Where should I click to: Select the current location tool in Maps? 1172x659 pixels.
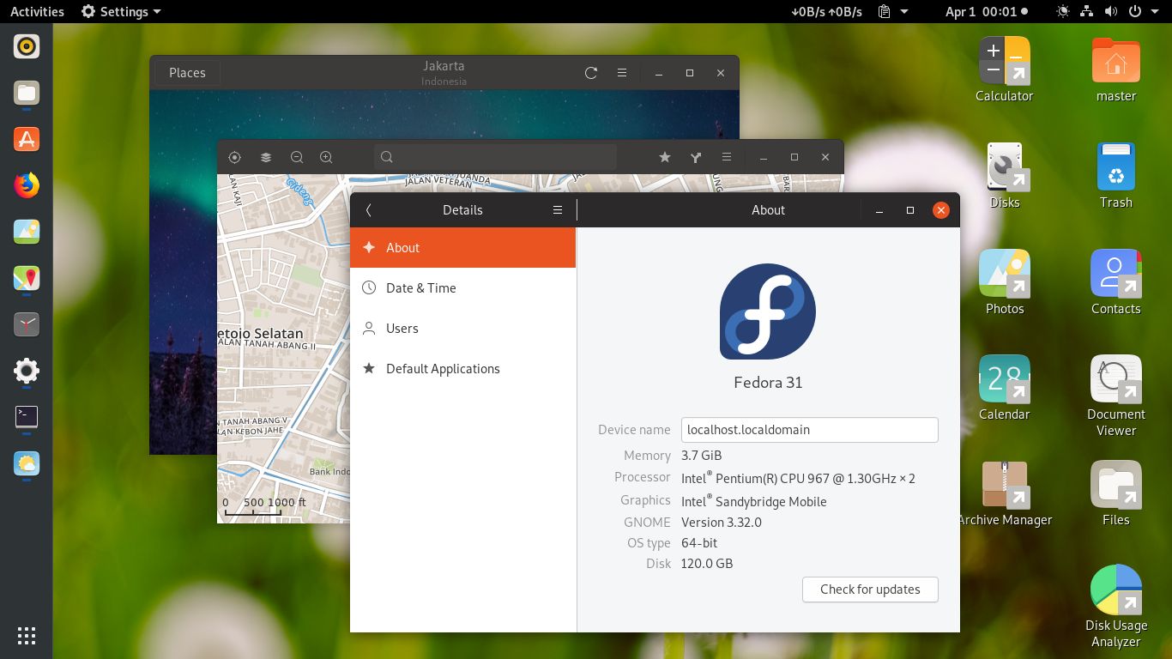(234, 157)
